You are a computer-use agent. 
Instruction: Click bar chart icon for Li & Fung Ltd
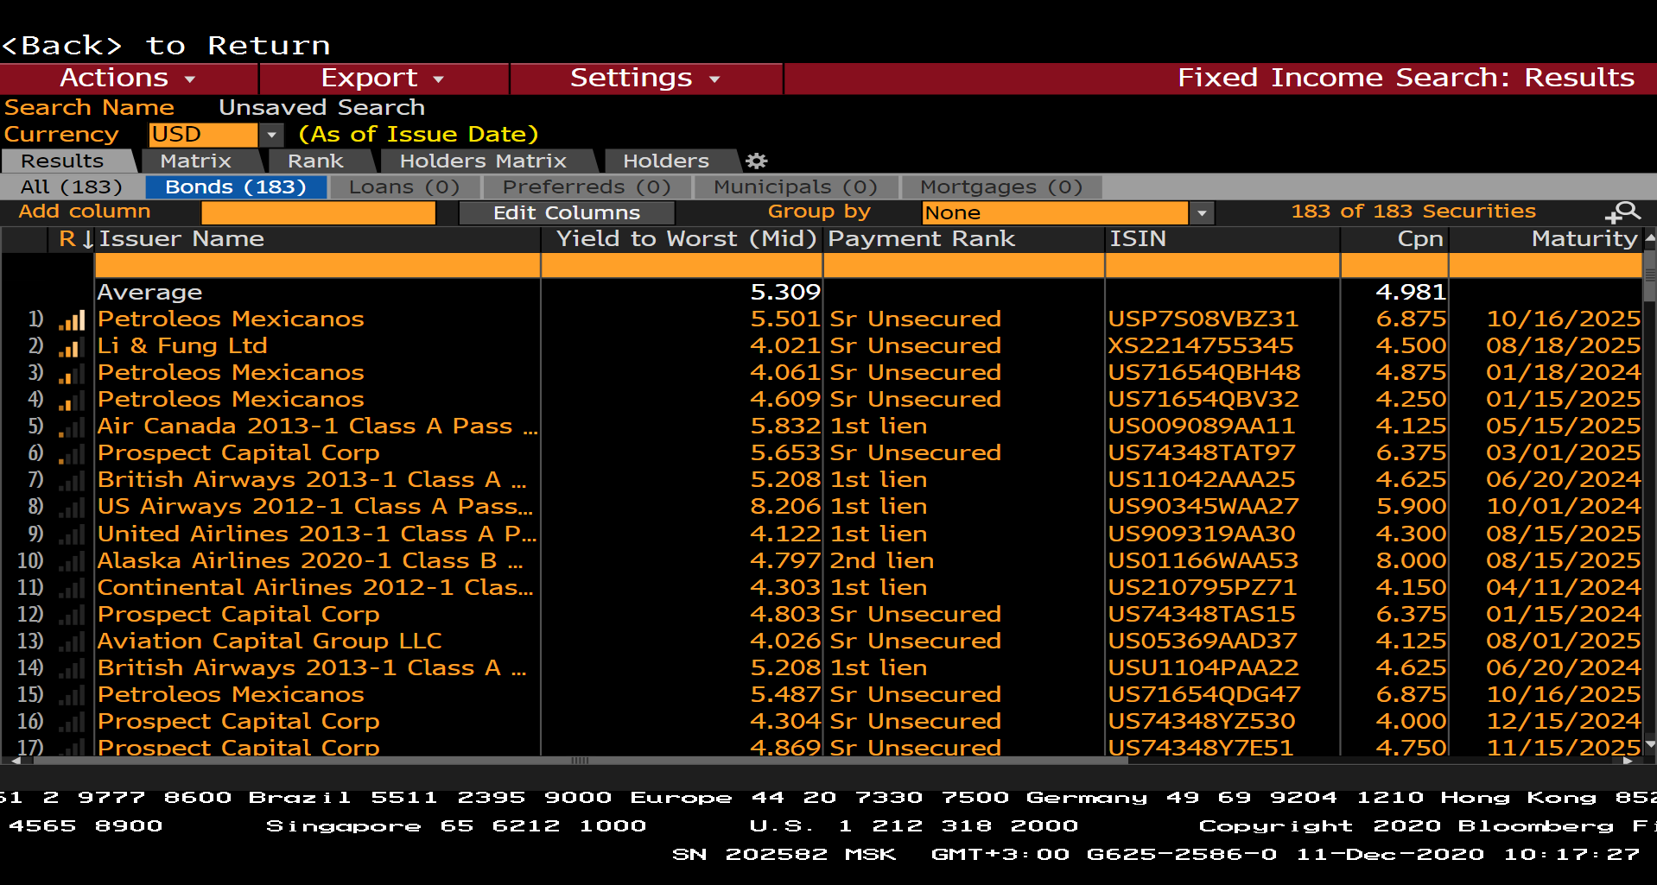point(72,347)
